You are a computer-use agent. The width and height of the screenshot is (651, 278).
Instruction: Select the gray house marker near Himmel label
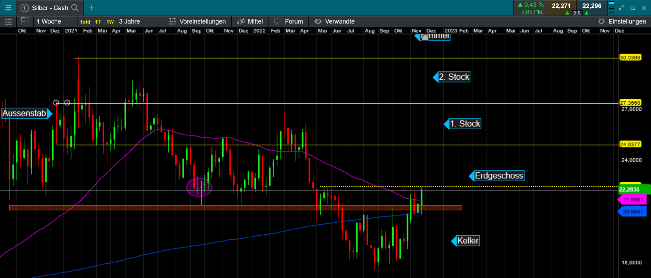425,37
